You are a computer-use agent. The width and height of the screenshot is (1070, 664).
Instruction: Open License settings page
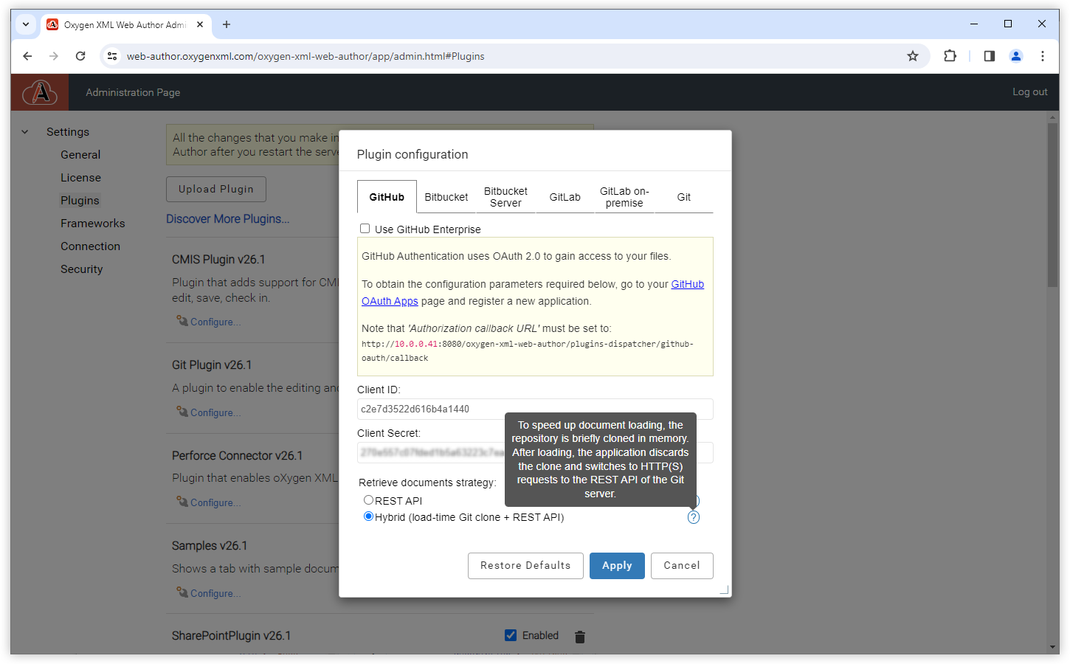click(x=80, y=178)
